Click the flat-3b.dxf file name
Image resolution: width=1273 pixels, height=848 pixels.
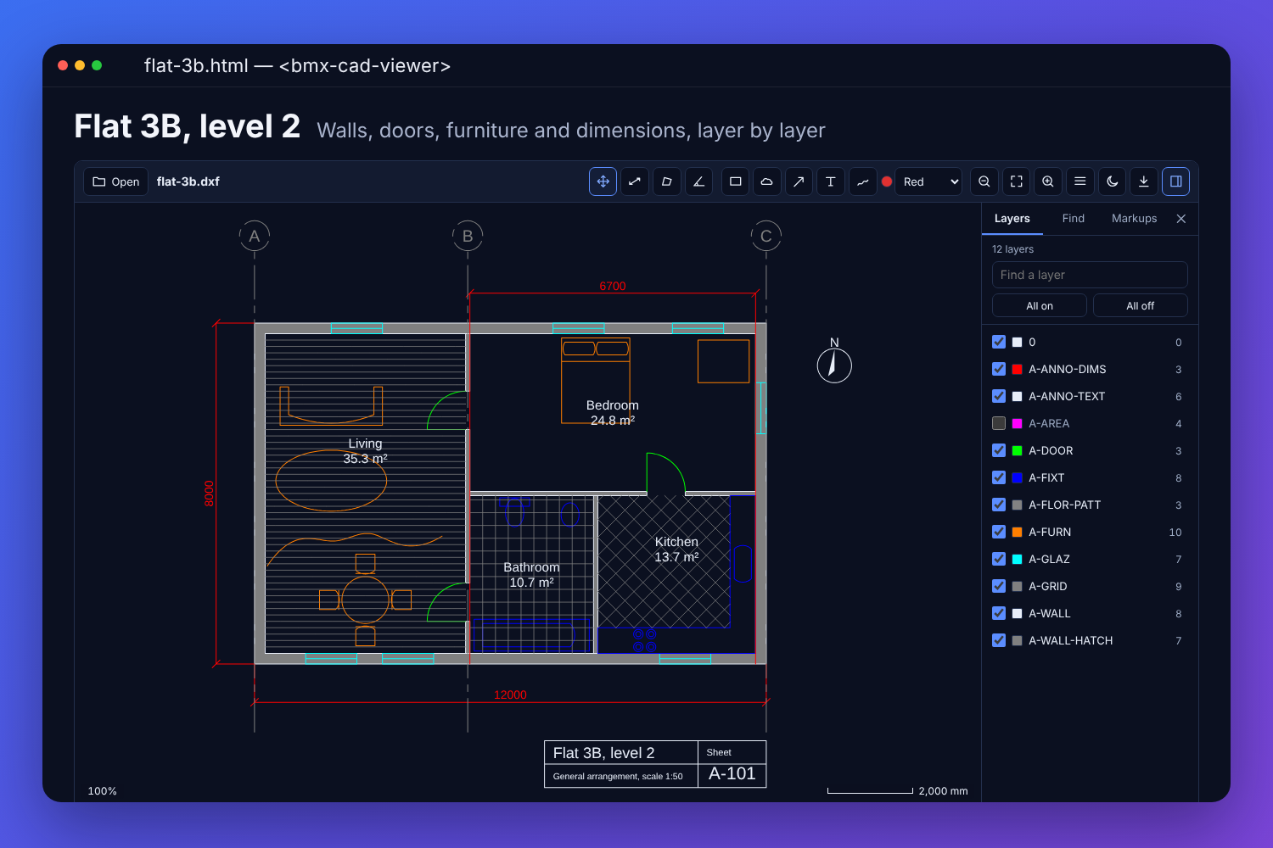tap(188, 181)
